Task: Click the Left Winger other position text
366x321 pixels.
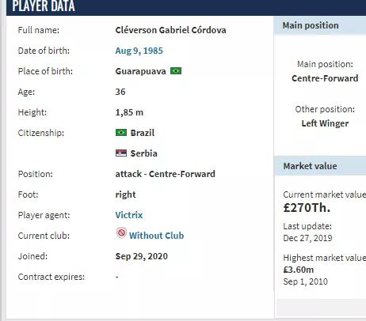Action: (x=325, y=123)
